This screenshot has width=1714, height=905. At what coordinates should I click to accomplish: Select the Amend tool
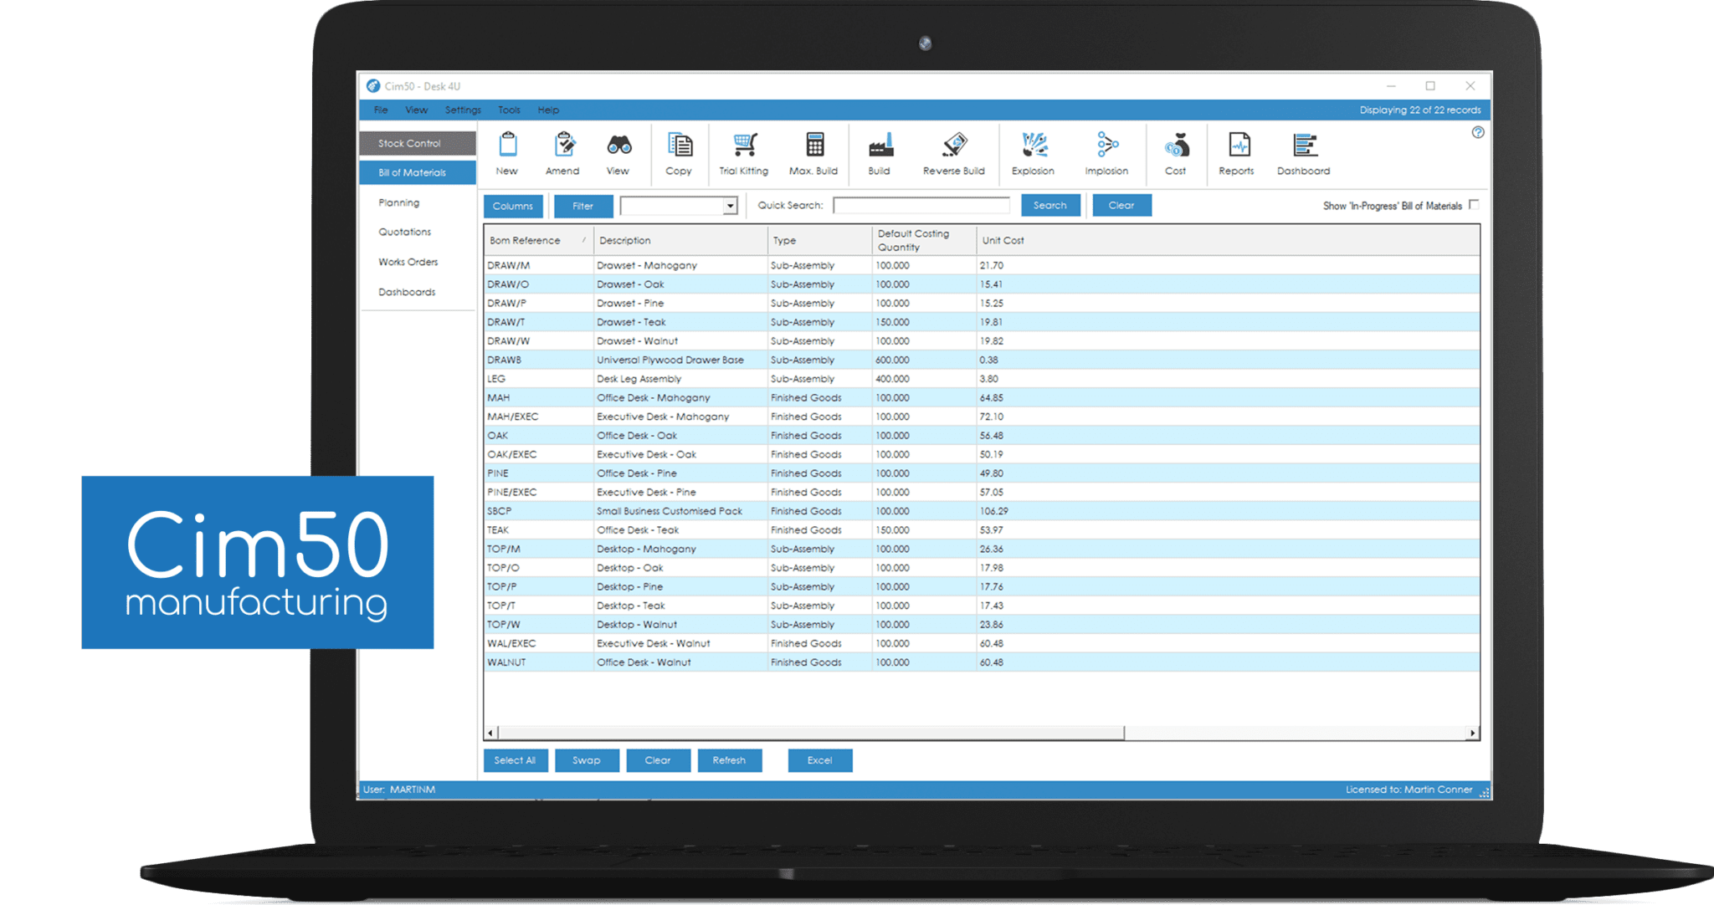562,153
